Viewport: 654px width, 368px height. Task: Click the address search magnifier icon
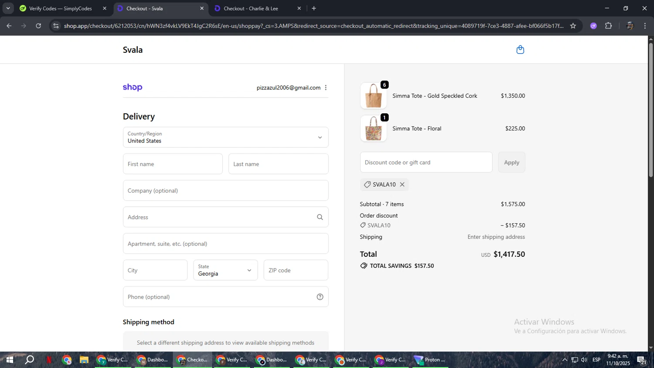coord(320,217)
